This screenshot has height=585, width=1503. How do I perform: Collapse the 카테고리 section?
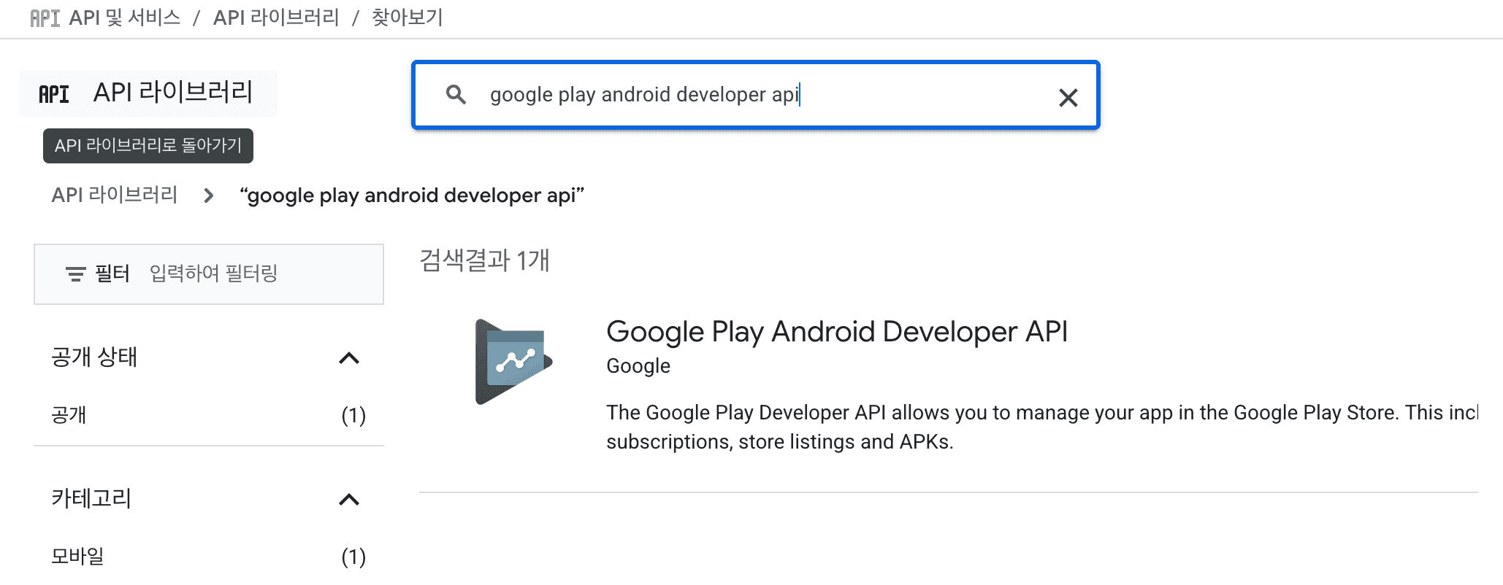(349, 500)
